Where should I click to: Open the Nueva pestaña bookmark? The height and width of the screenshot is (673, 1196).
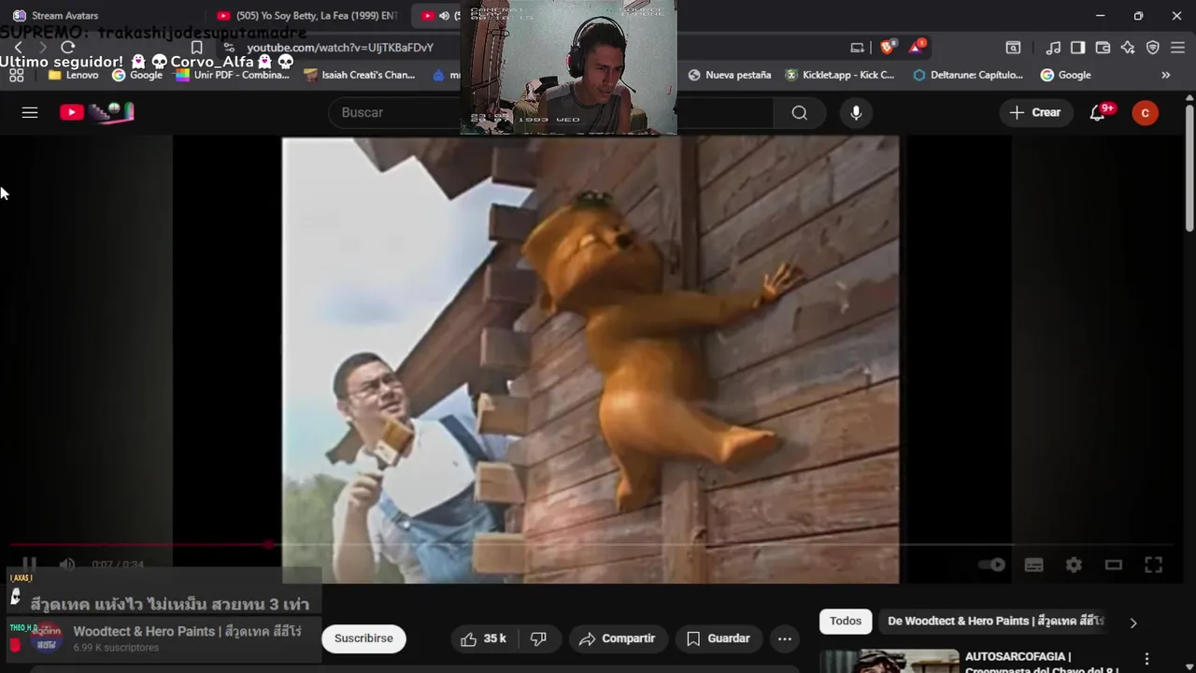coord(729,75)
